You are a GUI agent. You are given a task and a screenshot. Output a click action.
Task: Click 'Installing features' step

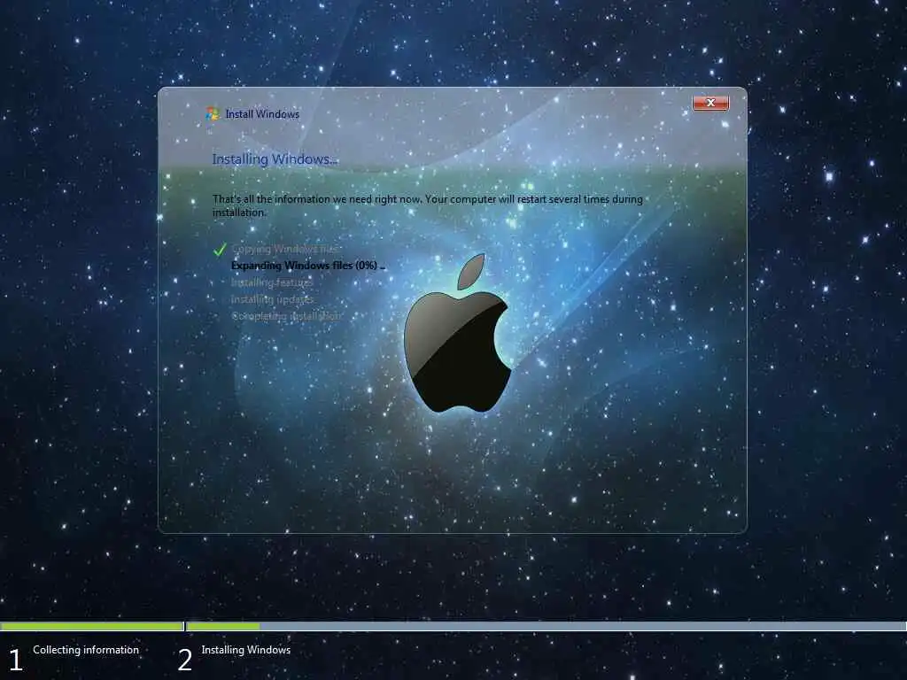(x=272, y=282)
